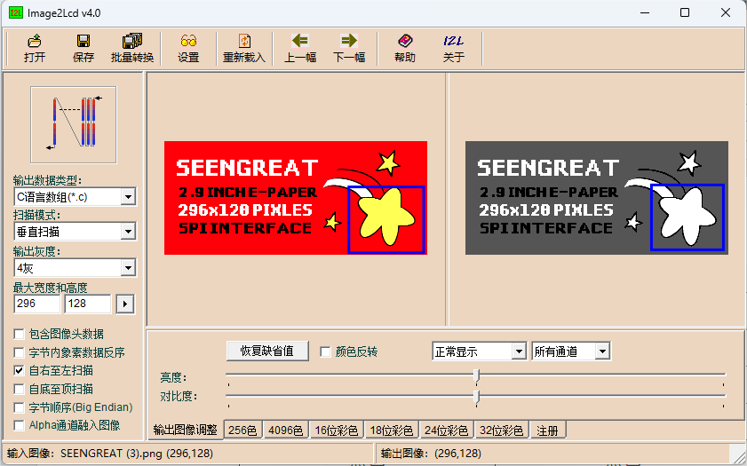
Task: Uncheck 自右至左扫描 option
Action: pos(20,370)
